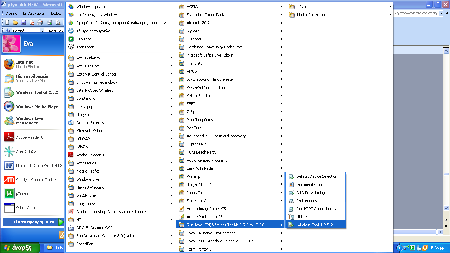The height and width of the screenshot is (253, 450).
Task: Open Wireless Toolkit Preferences
Action: [x=316, y=201]
